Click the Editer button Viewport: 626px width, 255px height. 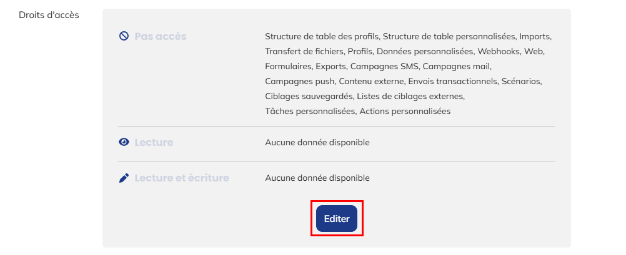[336, 219]
